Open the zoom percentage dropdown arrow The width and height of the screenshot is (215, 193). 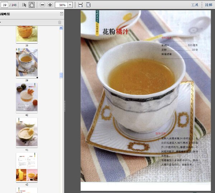pos(70,5)
